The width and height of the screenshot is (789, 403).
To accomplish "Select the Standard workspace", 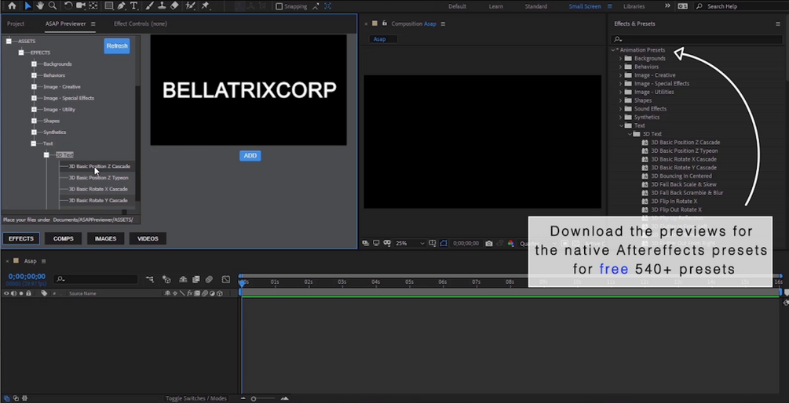I will (x=536, y=6).
